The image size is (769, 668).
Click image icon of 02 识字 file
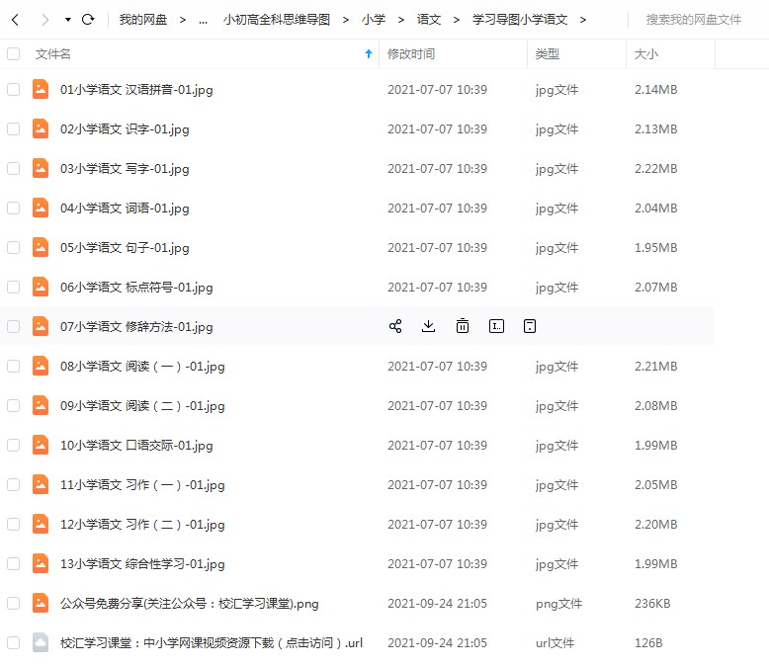pos(41,129)
